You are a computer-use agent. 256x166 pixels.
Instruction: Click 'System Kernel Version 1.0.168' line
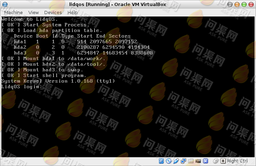pos(58,81)
